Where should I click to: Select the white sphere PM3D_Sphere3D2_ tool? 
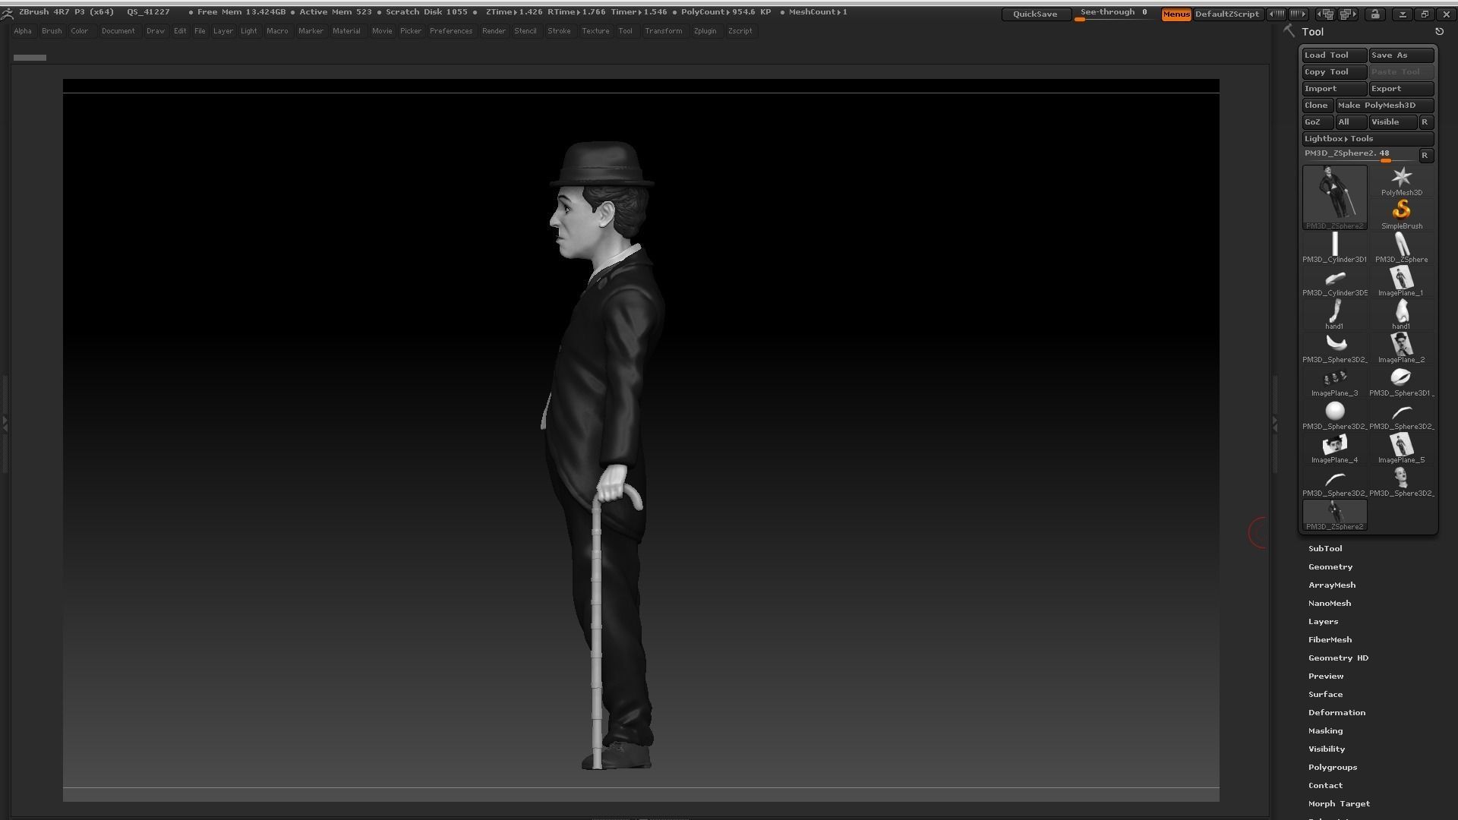coord(1334,415)
